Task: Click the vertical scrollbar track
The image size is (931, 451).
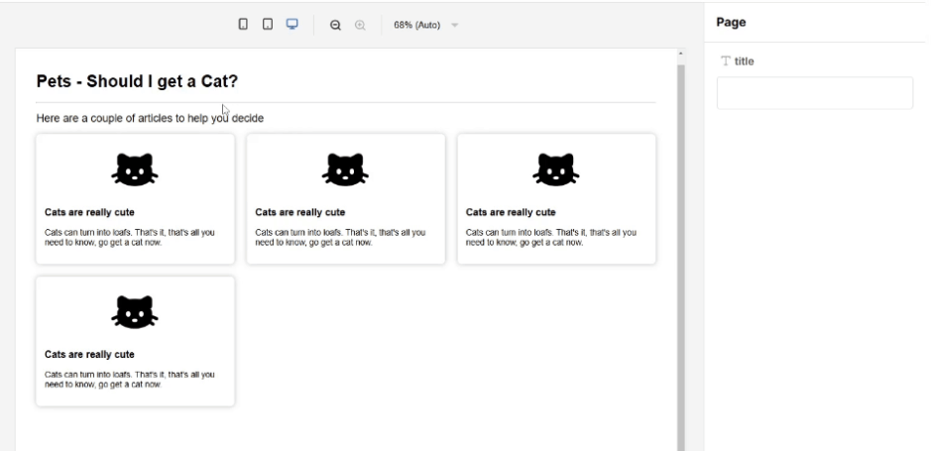Action: point(680,255)
